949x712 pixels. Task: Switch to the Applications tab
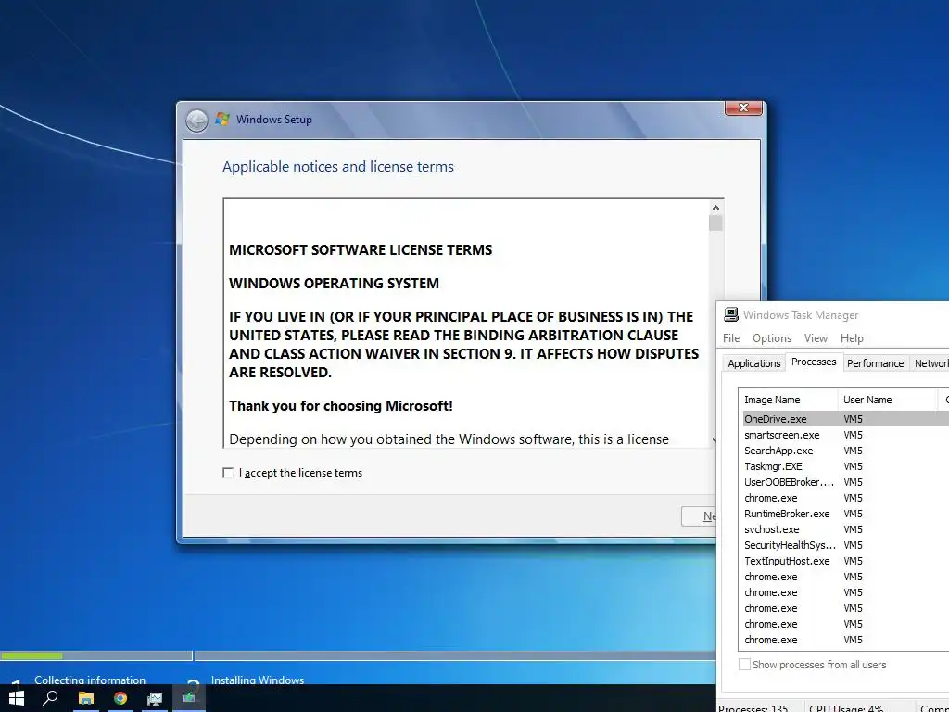[754, 363]
